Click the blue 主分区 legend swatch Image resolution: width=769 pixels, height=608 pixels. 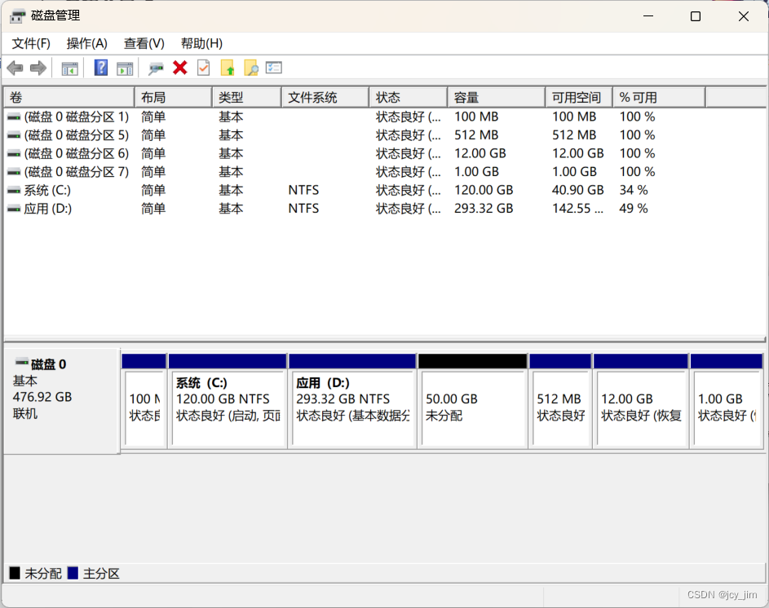coord(73,573)
